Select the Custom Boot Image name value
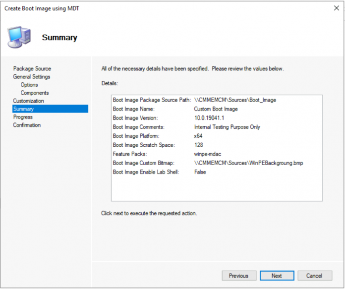 [216, 109]
